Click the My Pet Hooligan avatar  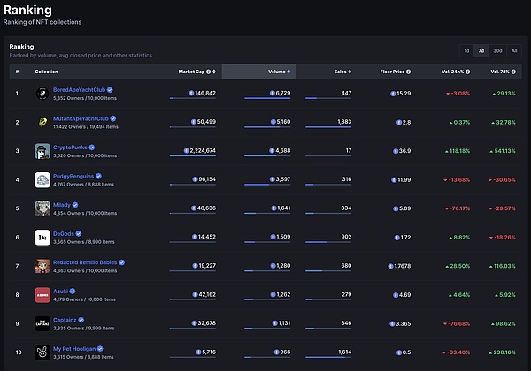[x=42, y=352]
